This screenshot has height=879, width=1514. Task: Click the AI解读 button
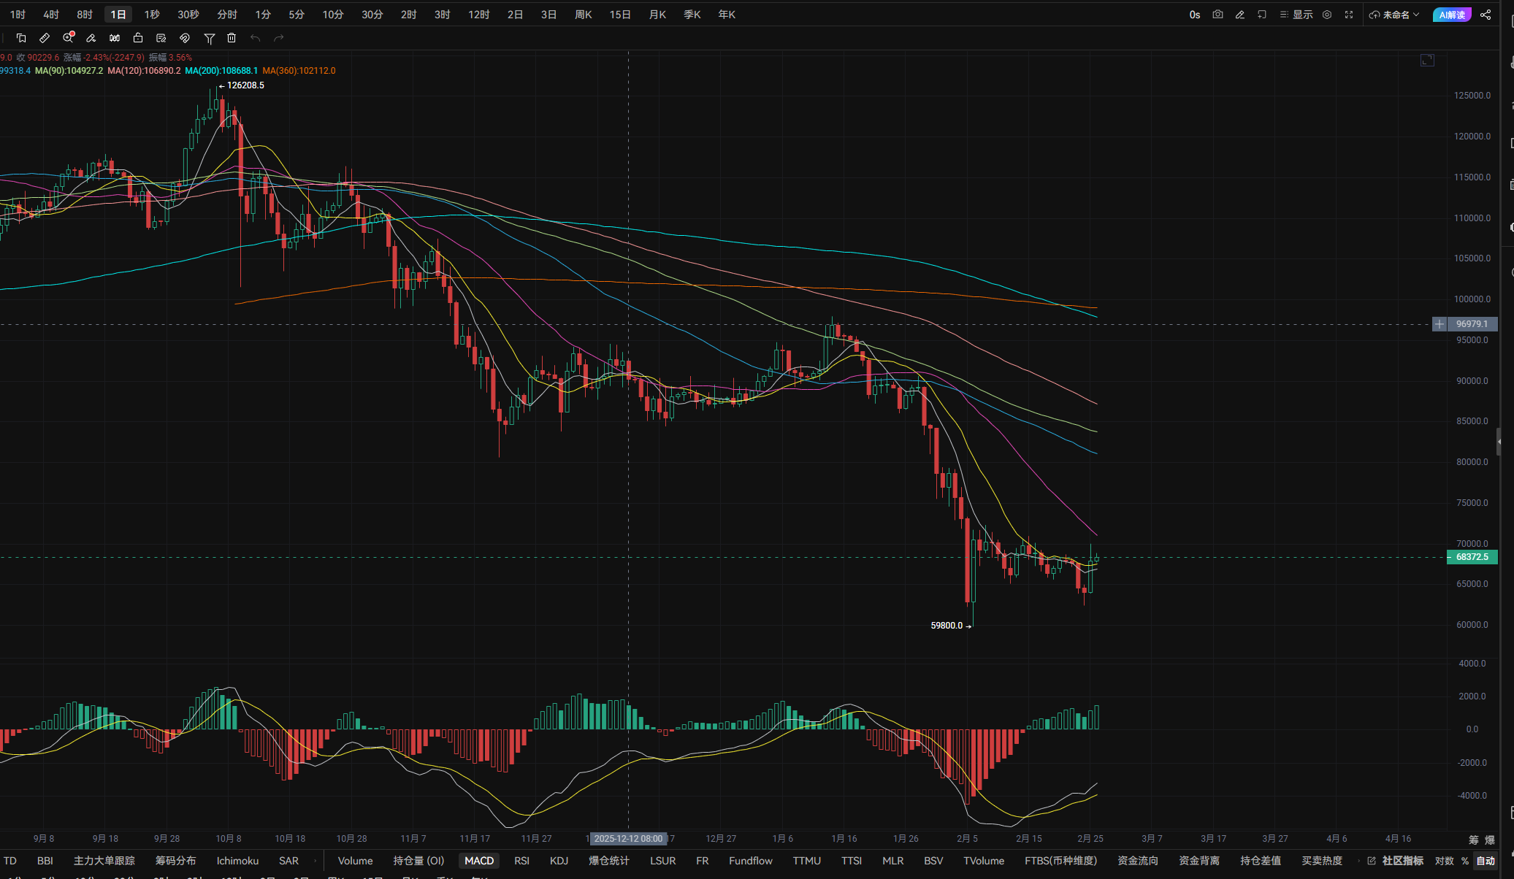(x=1452, y=15)
